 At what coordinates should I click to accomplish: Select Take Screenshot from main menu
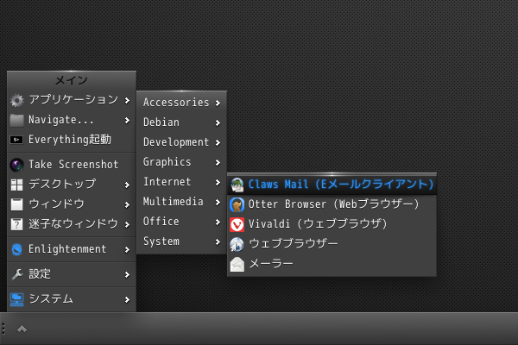pyautogui.click(x=72, y=165)
